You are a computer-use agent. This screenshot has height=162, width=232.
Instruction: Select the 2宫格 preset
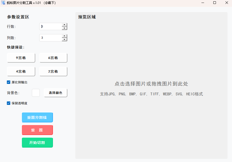(x=53, y=71)
